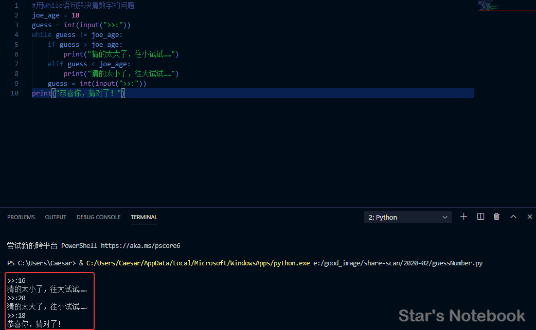Click line number 1 in the gutter
536x330 pixels.
tap(16, 6)
